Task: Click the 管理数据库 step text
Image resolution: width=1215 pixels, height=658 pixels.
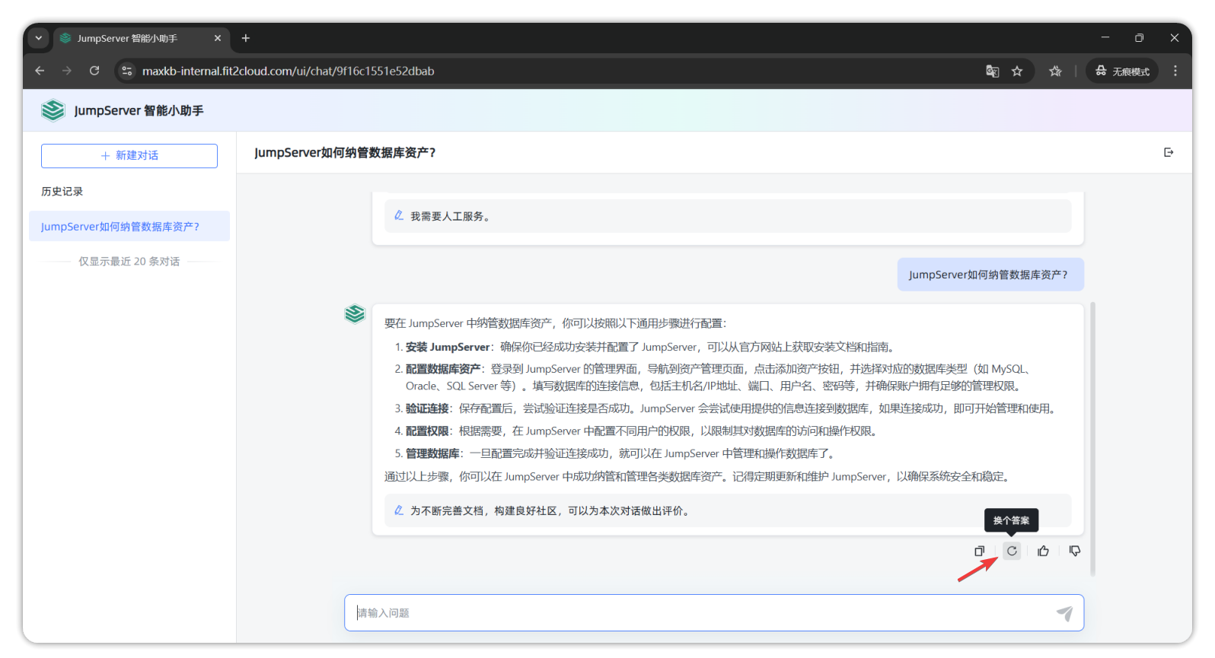Action: pos(432,453)
